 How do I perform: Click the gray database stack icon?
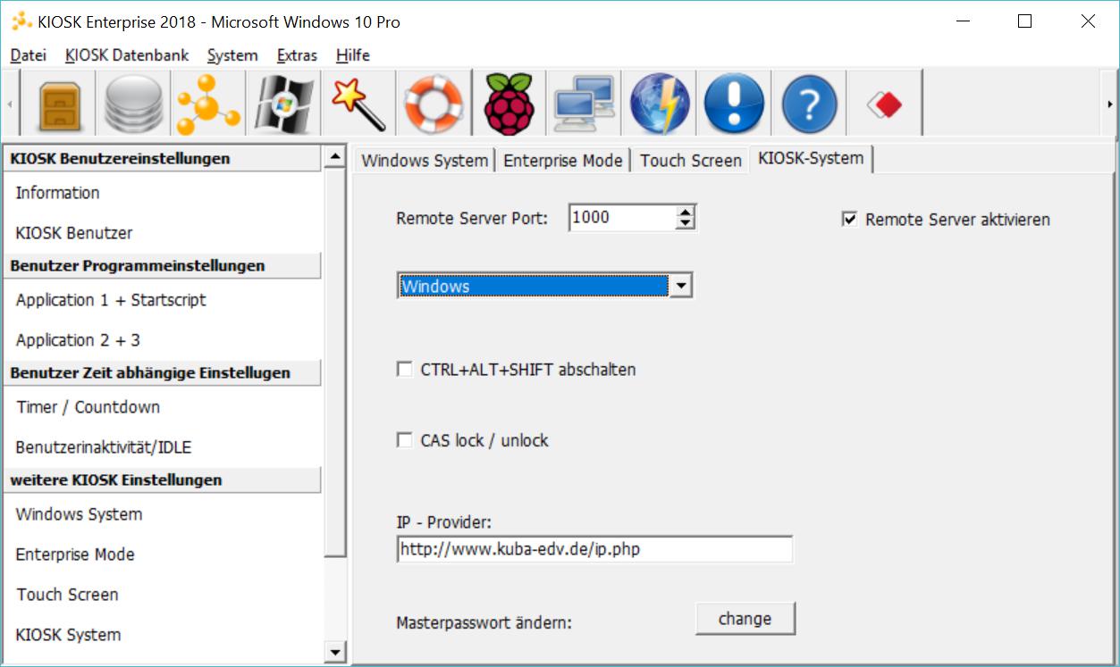click(134, 104)
